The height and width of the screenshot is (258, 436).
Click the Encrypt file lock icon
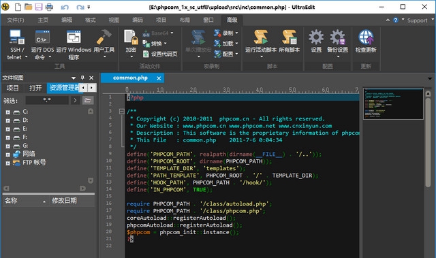point(131,37)
